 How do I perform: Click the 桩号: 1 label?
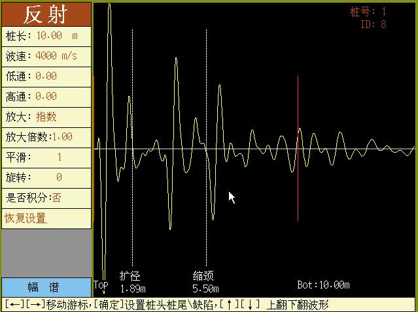click(x=368, y=12)
